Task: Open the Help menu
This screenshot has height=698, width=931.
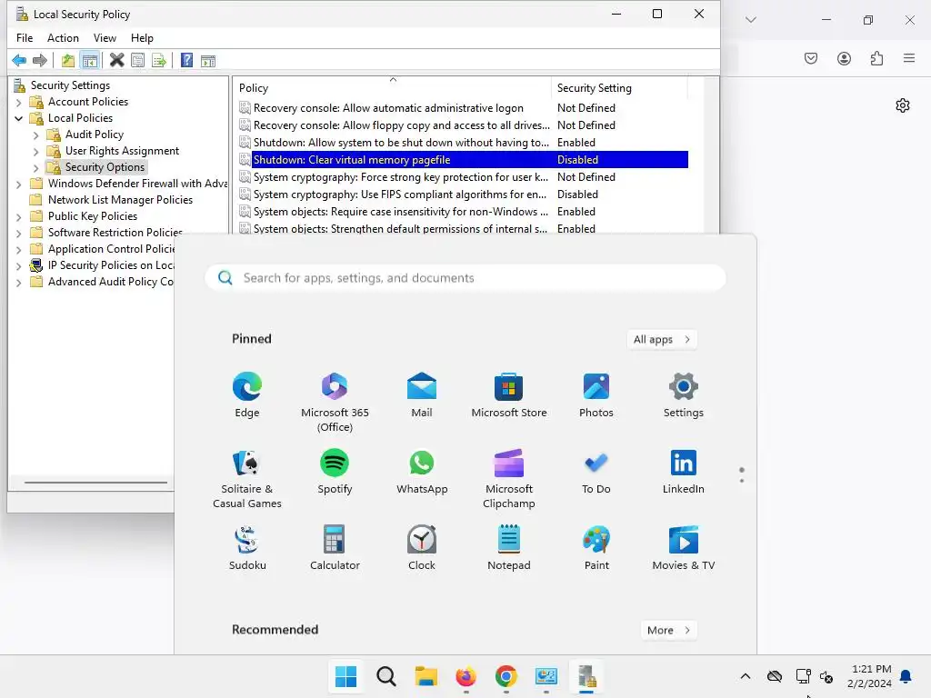Action: pyautogui.click(x=142, y=38)
